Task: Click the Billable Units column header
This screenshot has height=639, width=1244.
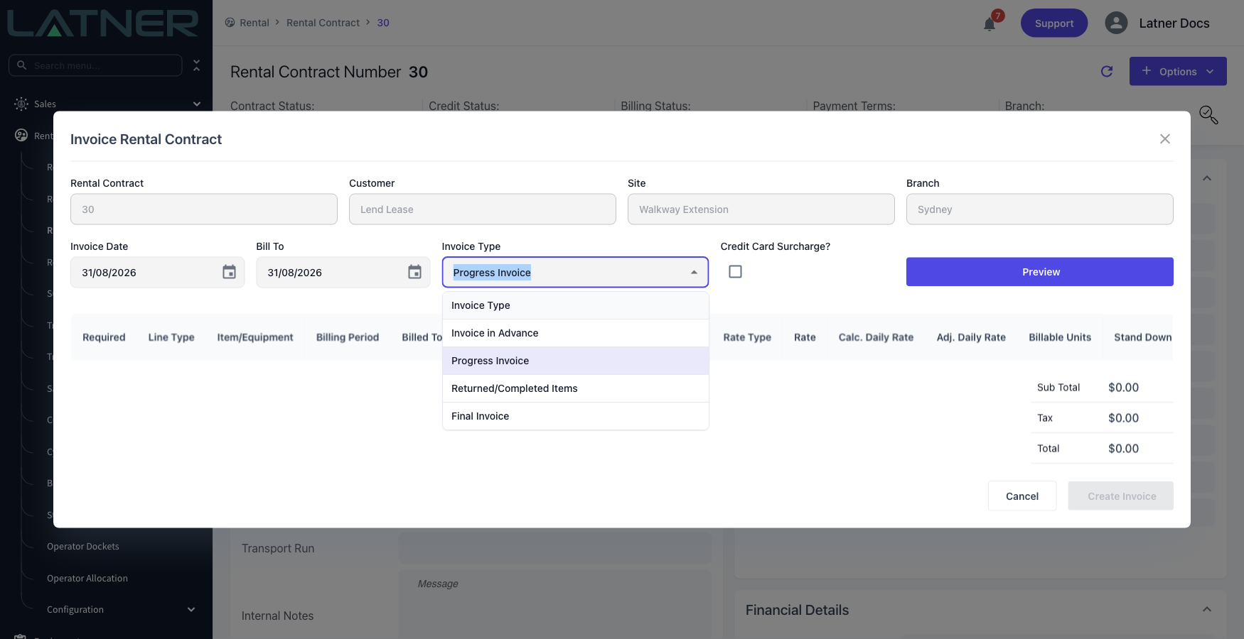Action: click(1060, 337)
